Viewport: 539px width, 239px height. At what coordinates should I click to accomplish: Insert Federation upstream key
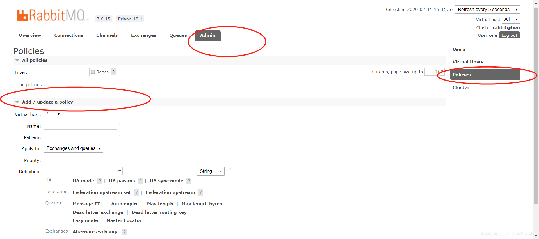point(170,192)
